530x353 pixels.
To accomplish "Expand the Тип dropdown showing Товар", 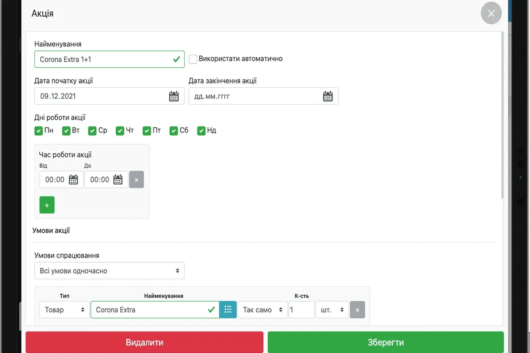I will [x=64, y=310].
